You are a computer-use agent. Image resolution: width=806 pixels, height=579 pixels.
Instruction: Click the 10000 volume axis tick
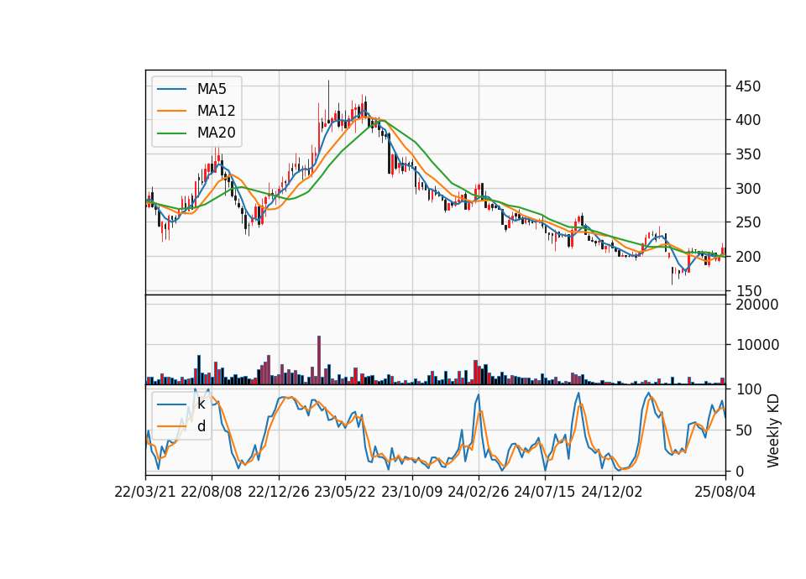756,345
